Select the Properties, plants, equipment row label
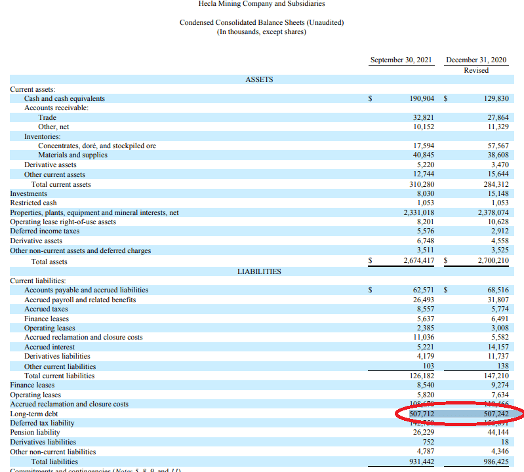Screen dimensions: 524x472 [94, 212]
